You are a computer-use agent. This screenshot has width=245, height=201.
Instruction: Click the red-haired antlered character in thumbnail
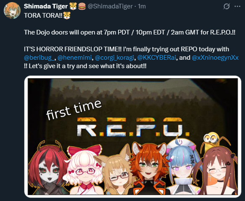pos(48,168)
